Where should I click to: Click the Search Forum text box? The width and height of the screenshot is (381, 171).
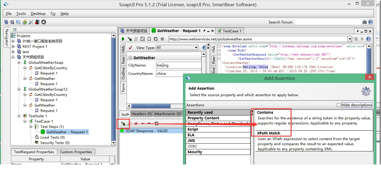pos(328,22)
